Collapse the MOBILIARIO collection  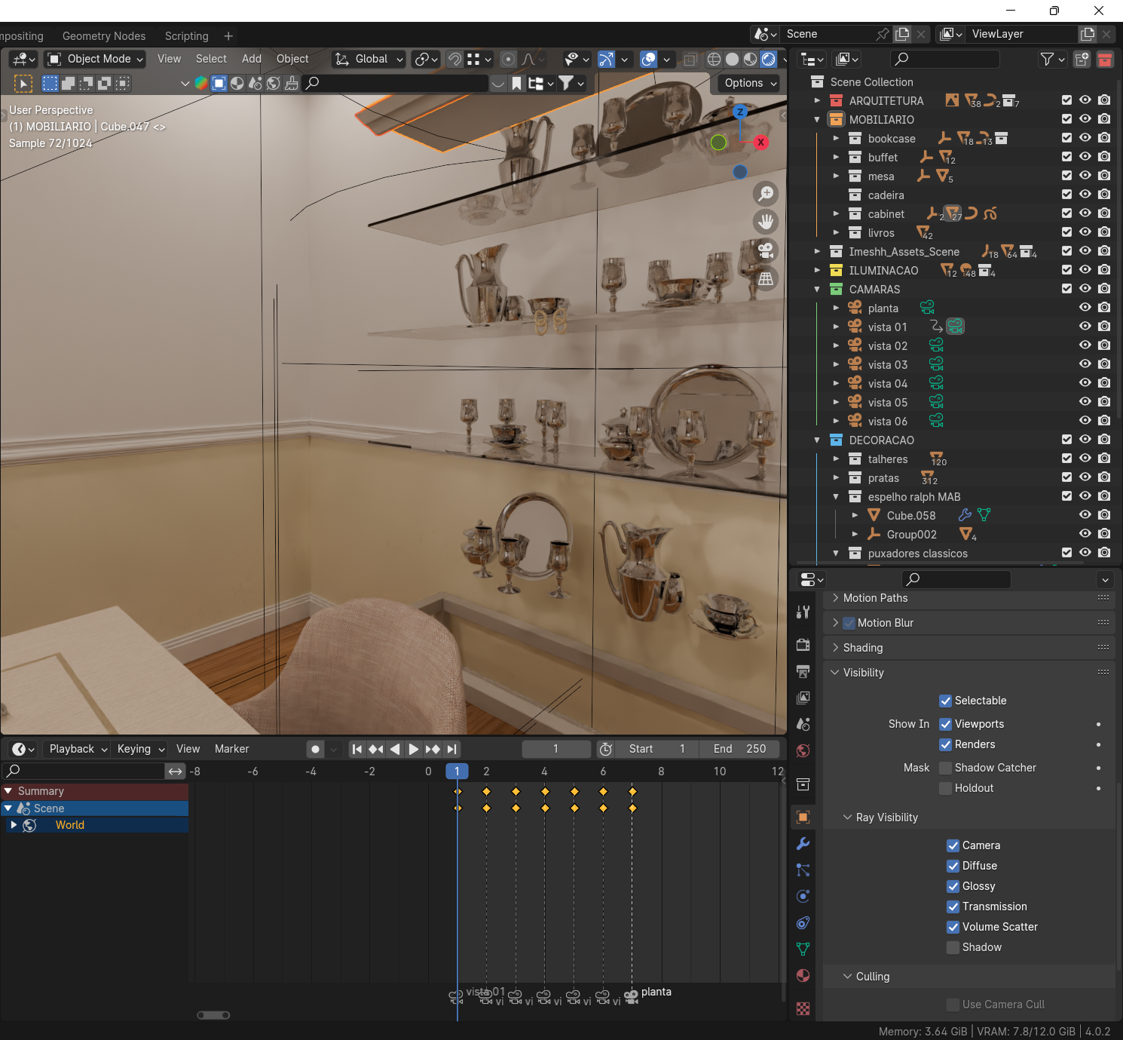click(x=817, y=119)
